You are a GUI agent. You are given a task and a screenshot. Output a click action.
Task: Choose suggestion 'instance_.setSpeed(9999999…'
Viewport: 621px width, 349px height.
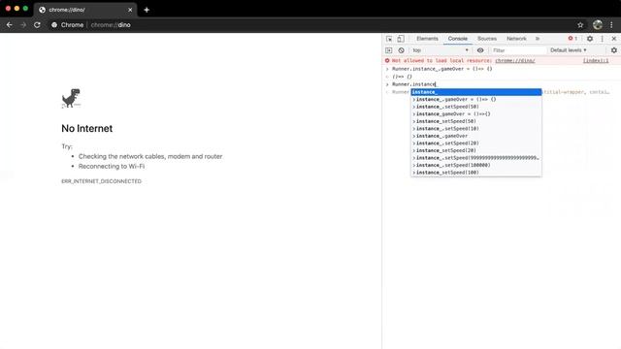pos(476,158)
